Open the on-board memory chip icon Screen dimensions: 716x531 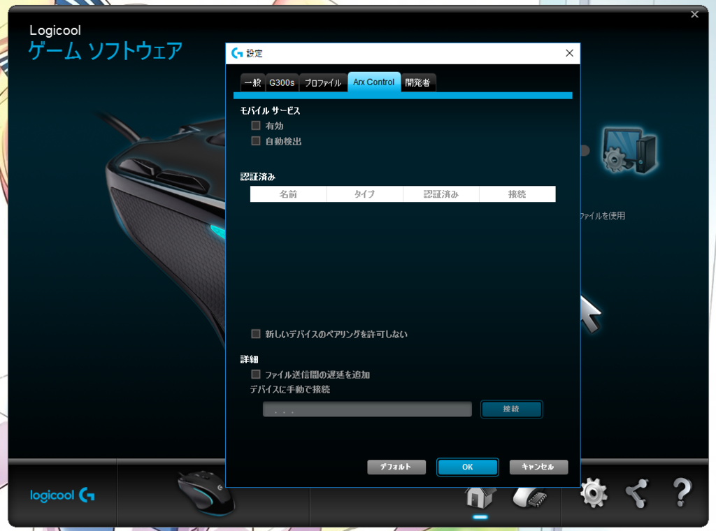coord(530,497)
